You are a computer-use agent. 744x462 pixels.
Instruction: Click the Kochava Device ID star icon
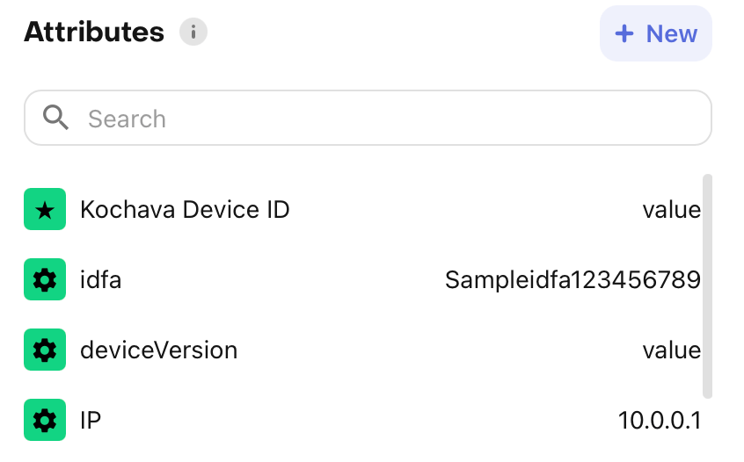click(x=45, y=210)
